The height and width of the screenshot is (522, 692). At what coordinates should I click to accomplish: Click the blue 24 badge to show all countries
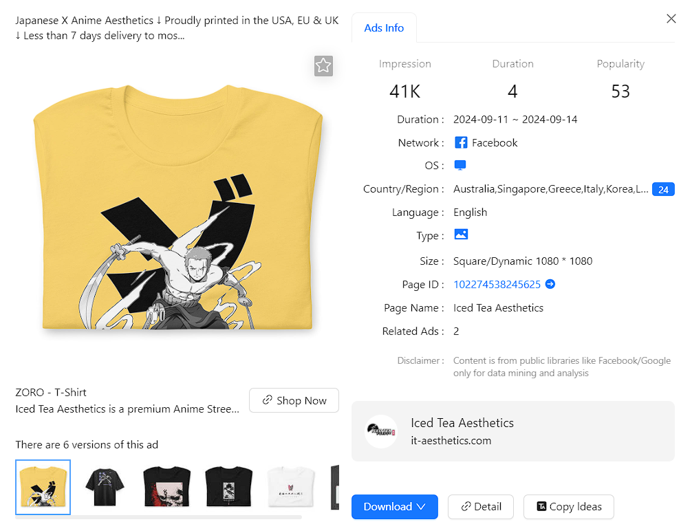(662, 189)
